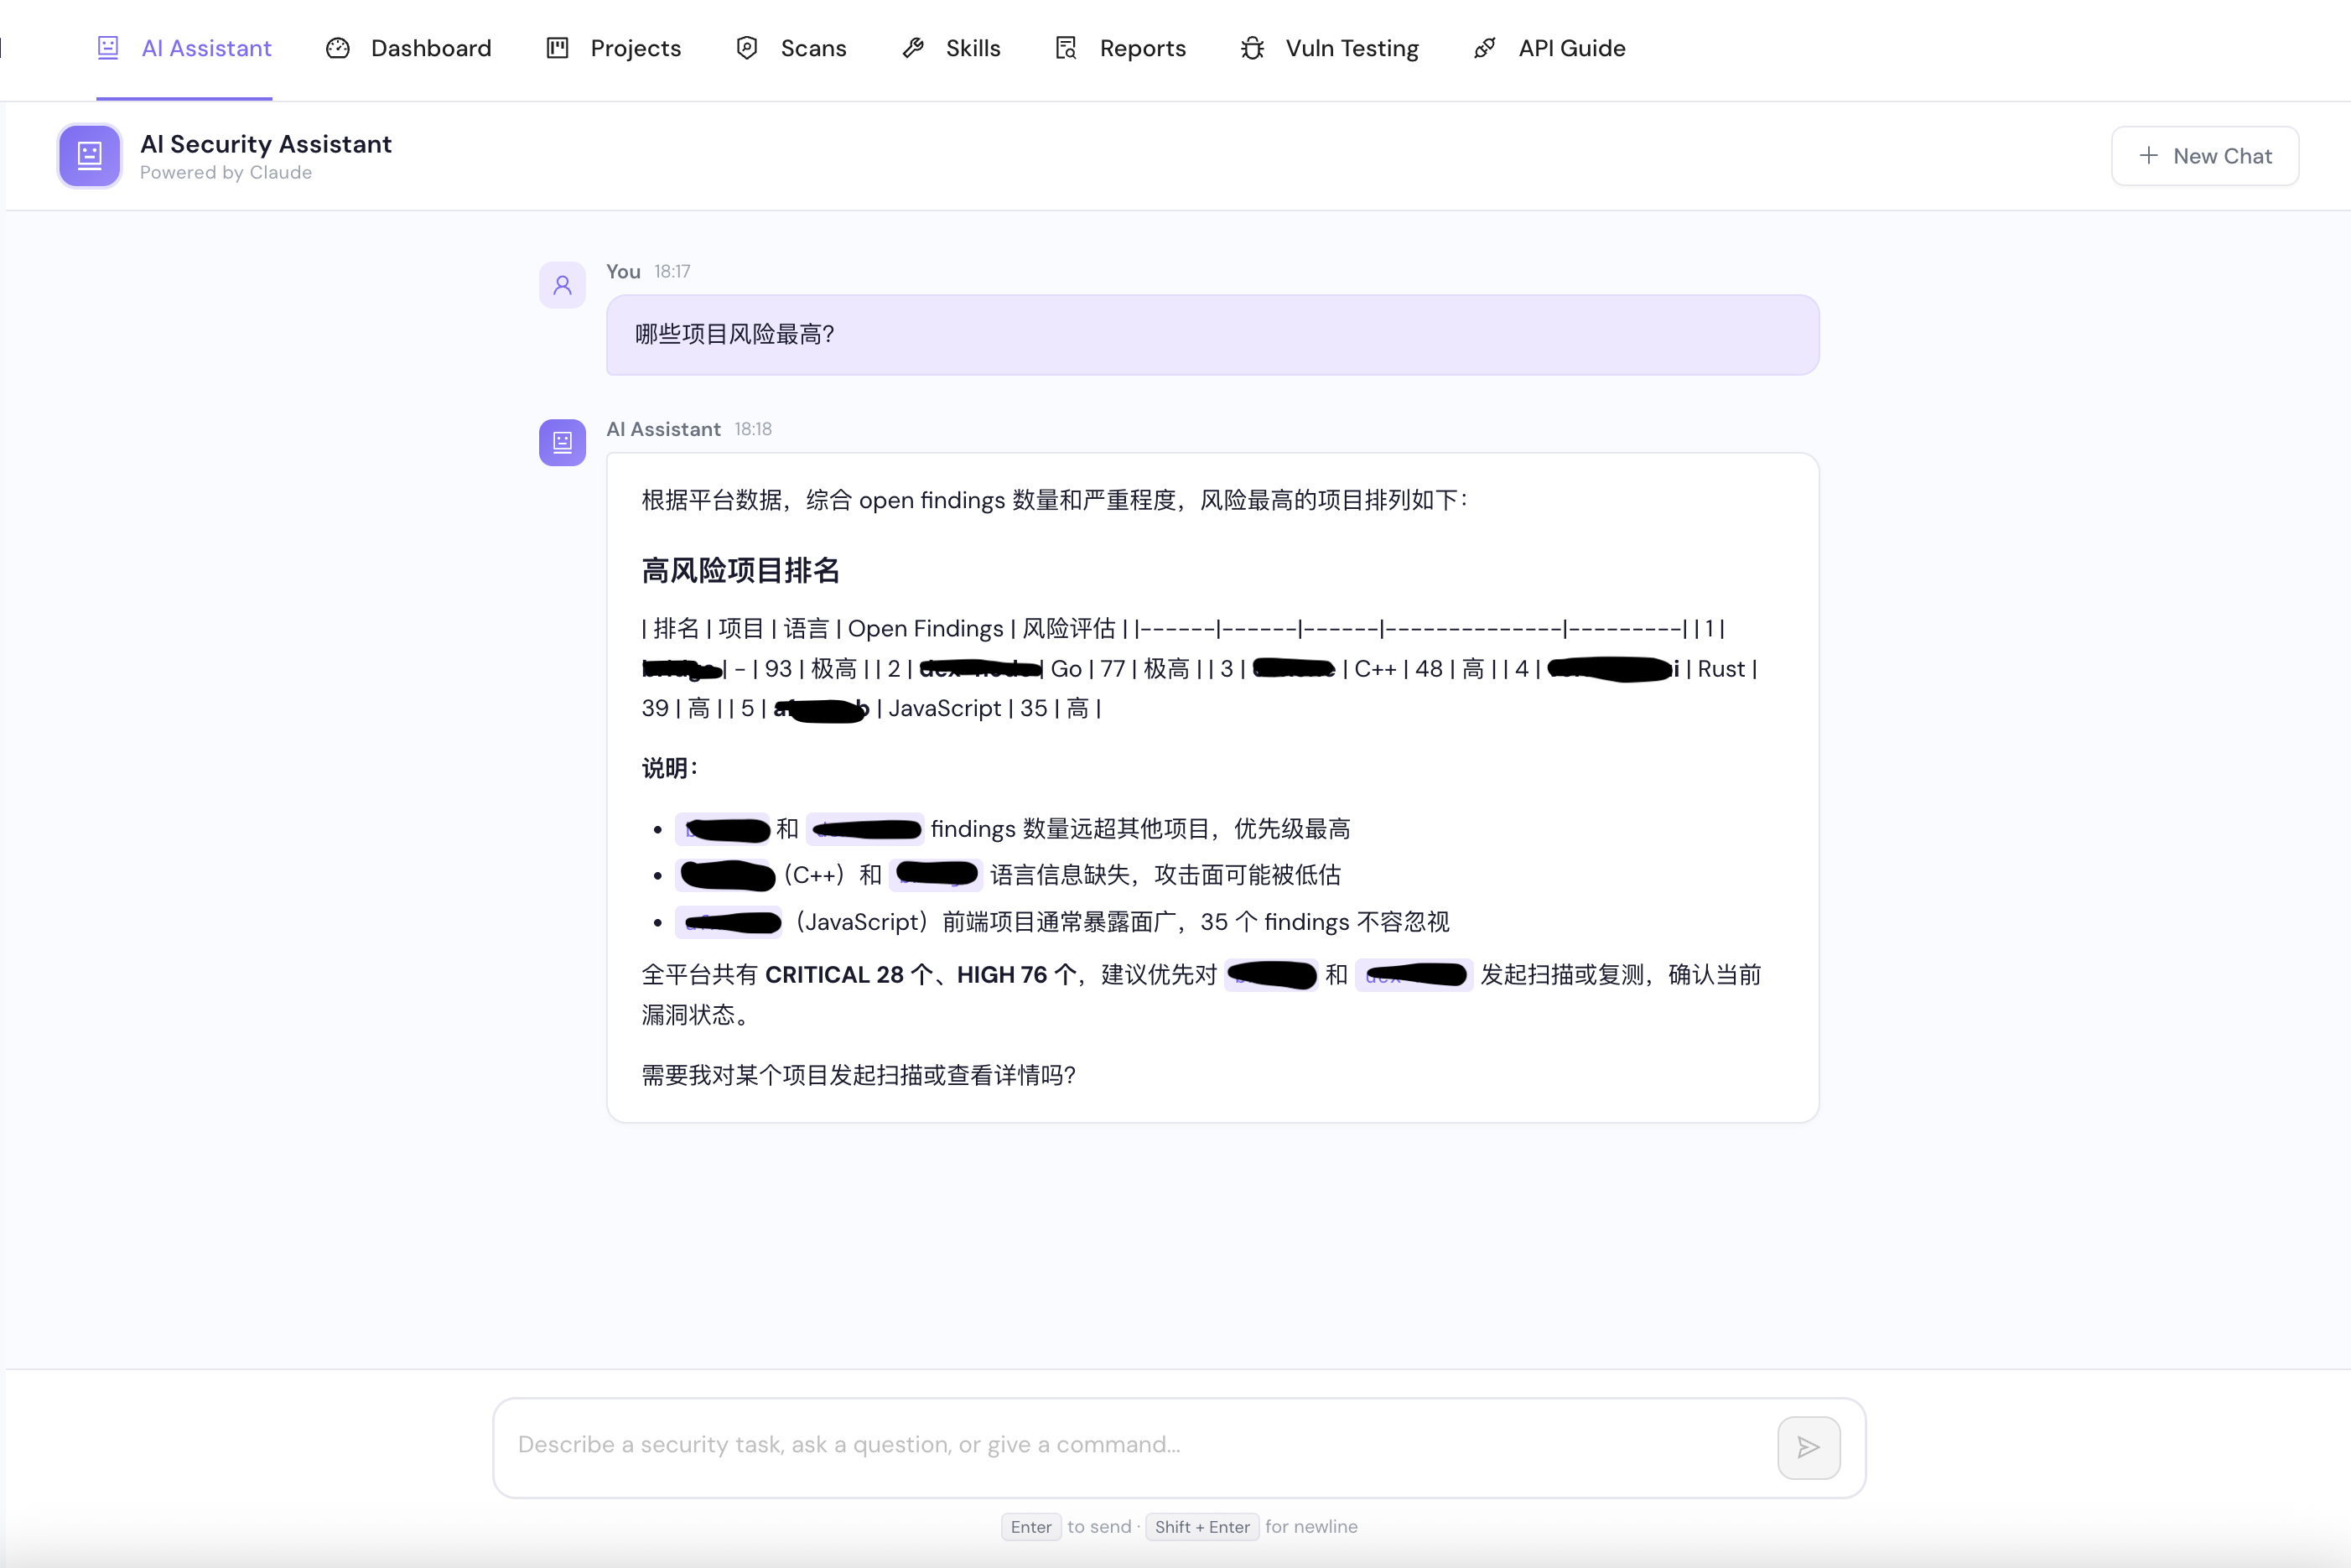
Task: Click the plus icon in New Chat
Action: pos(2148,156)
